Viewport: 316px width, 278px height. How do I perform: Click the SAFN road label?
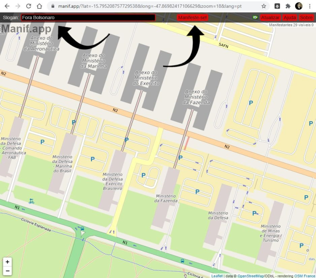(223, 45)
